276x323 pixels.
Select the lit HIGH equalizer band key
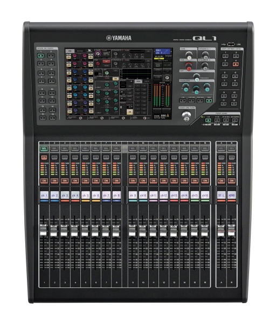click(x=209, y=101)
